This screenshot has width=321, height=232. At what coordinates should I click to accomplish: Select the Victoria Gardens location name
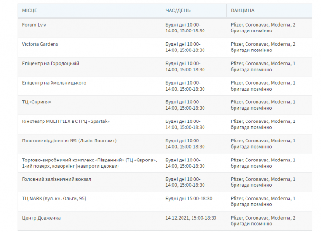pos(40,44)
